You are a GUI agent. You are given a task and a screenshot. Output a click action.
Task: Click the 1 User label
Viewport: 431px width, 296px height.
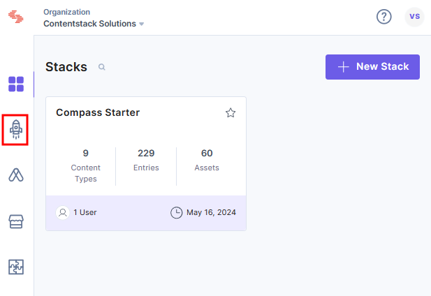pyautogui.click(x=85, y=212)
